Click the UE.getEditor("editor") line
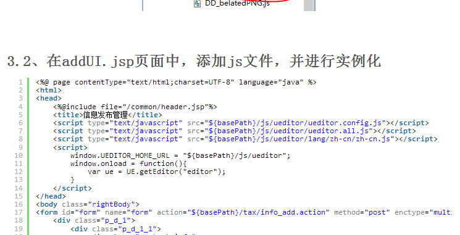Screen dimensions: 460x235 tap(157, 171)
